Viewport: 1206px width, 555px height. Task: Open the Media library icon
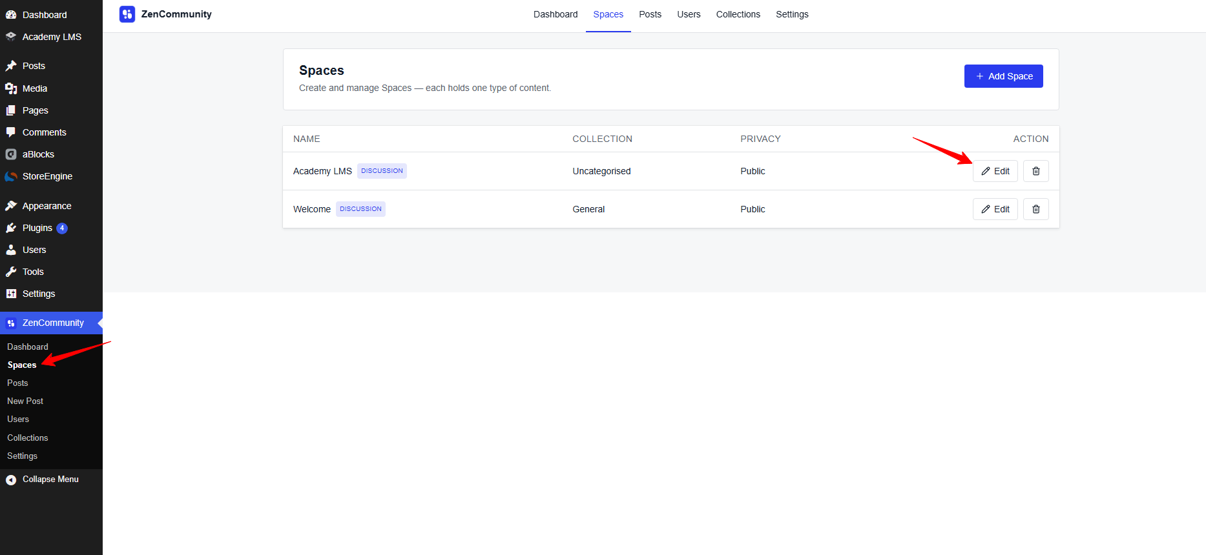point(11,88)
